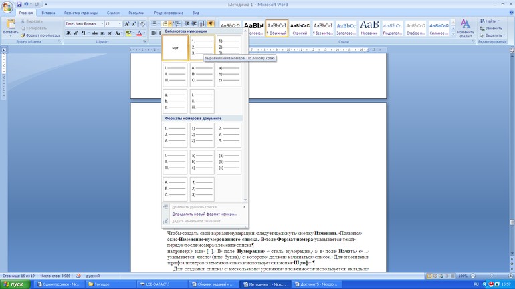Open numbering list dropdown arrow
This screenshot has width=515, height=289.
click(170, 24)
